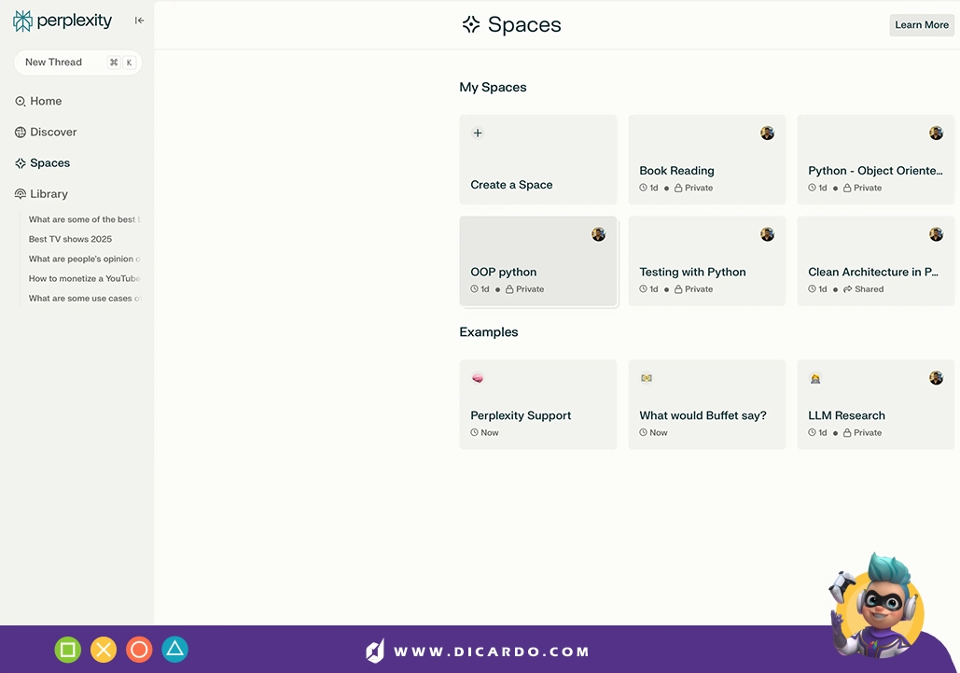
Task: Open thread 'What are some use cases'
Action: click(85, 298)
